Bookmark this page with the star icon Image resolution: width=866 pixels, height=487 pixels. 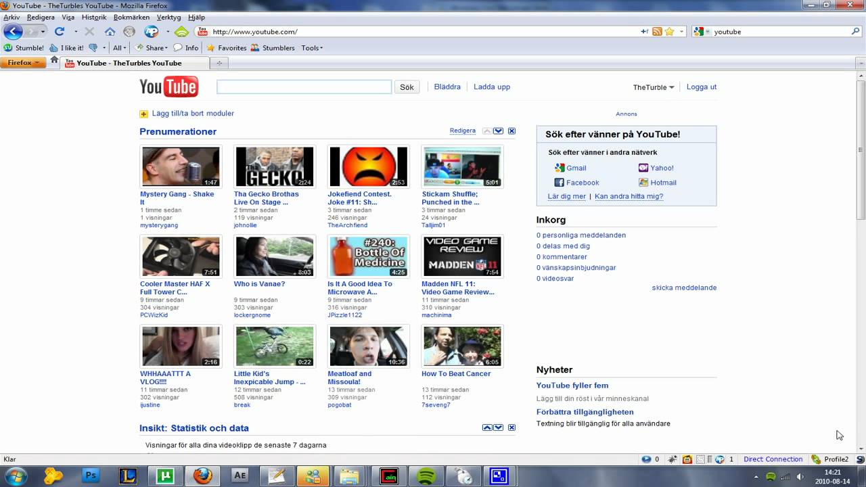tap(669, 32)
